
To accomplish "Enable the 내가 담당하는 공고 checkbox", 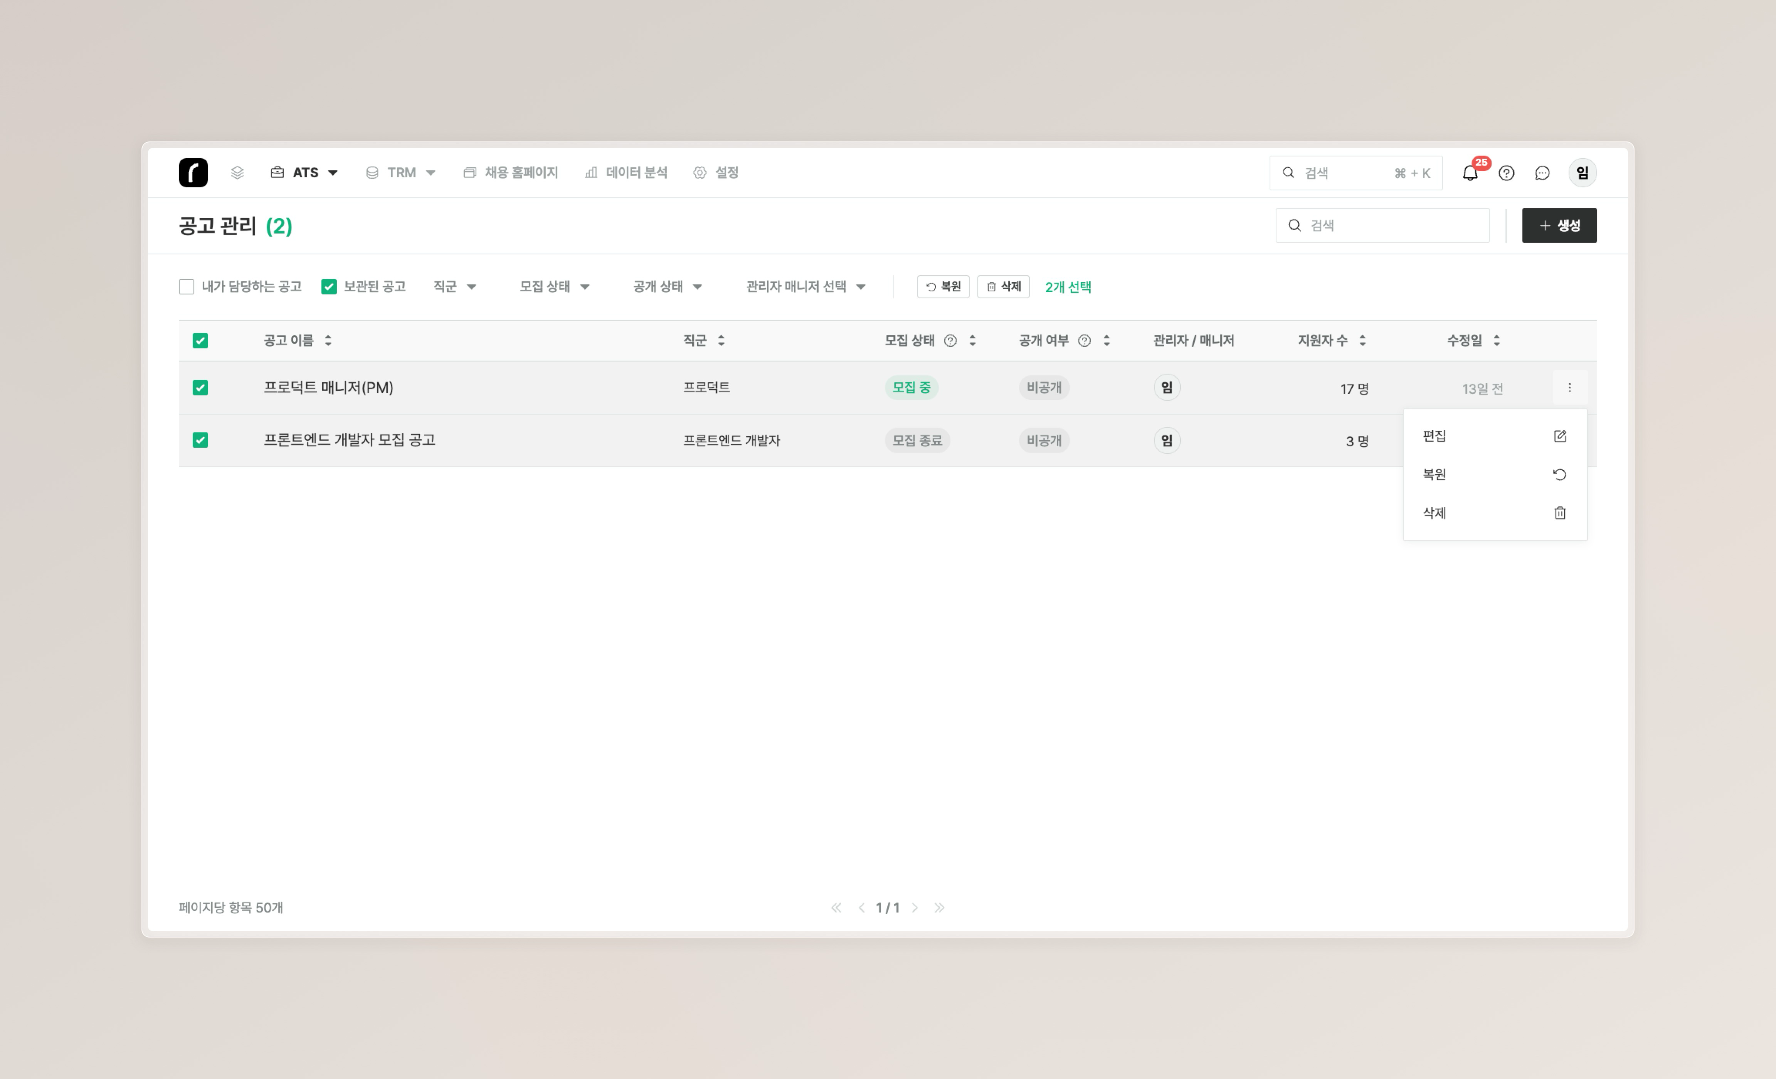I will (x=187, y=287).
